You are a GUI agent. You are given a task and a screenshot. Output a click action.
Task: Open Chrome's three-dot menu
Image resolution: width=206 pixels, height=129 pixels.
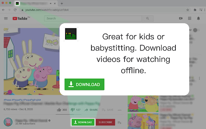click(205, 10)
